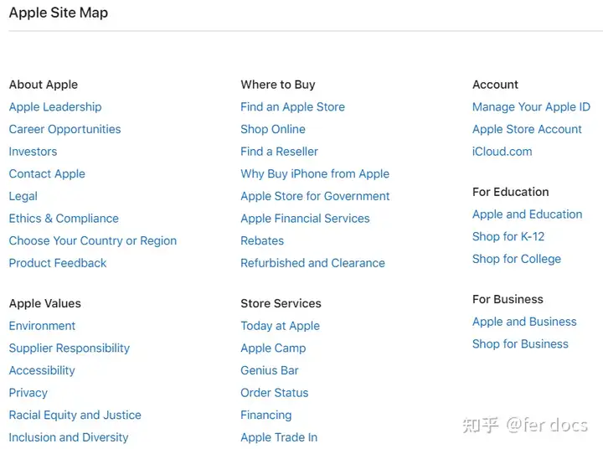The height and width of the screenshot is (449, 603).
Task: Select Apple Store for Government
Action: (315, 196)
